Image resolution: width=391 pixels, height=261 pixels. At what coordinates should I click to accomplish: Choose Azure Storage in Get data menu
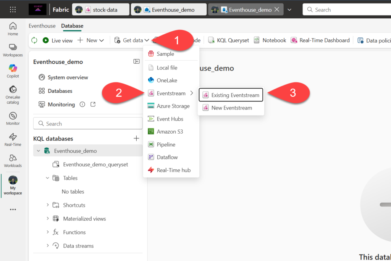(x=173, y=106)
